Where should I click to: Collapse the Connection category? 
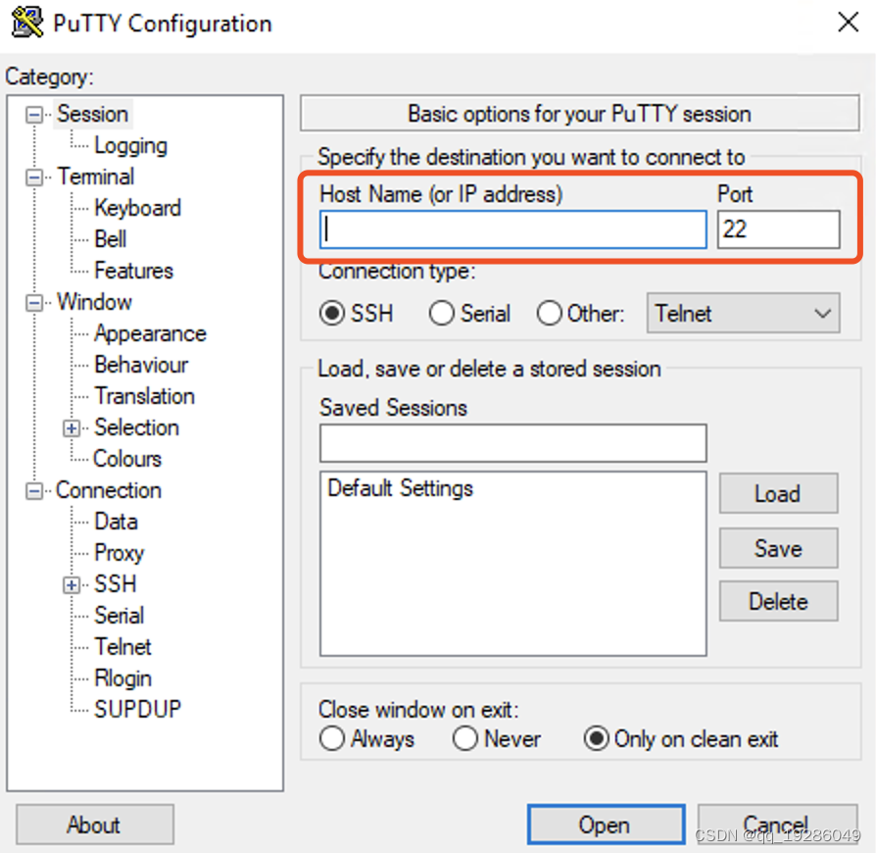coord(32,490)
